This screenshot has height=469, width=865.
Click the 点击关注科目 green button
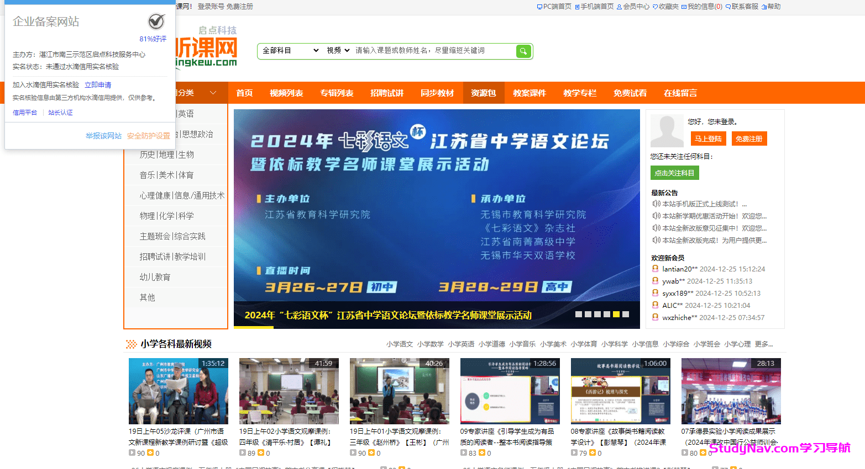point(674,172)
